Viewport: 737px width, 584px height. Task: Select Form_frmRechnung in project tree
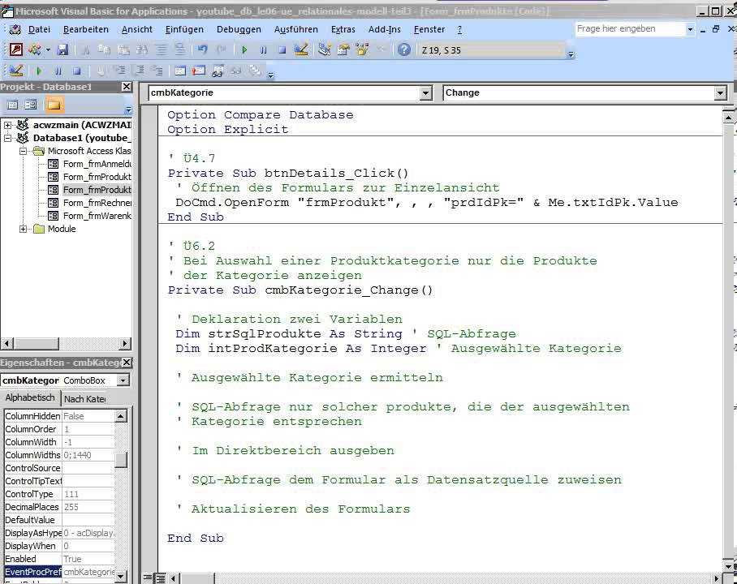[x=97, y=203]
